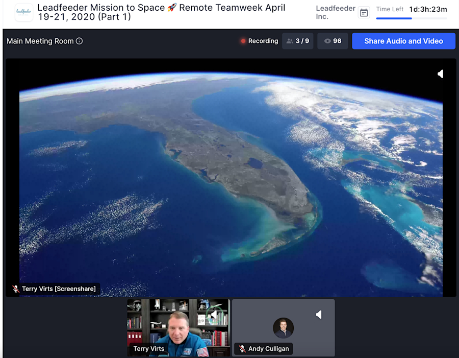Click the eye icon showing 96 viewers

click(332, 41)
